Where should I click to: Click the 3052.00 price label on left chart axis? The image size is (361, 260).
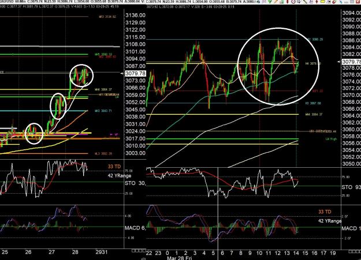[135, 102]
